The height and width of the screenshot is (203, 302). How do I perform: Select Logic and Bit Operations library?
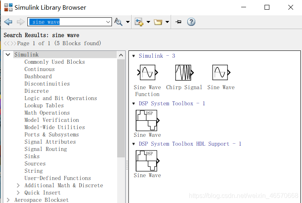coord(61,98)
